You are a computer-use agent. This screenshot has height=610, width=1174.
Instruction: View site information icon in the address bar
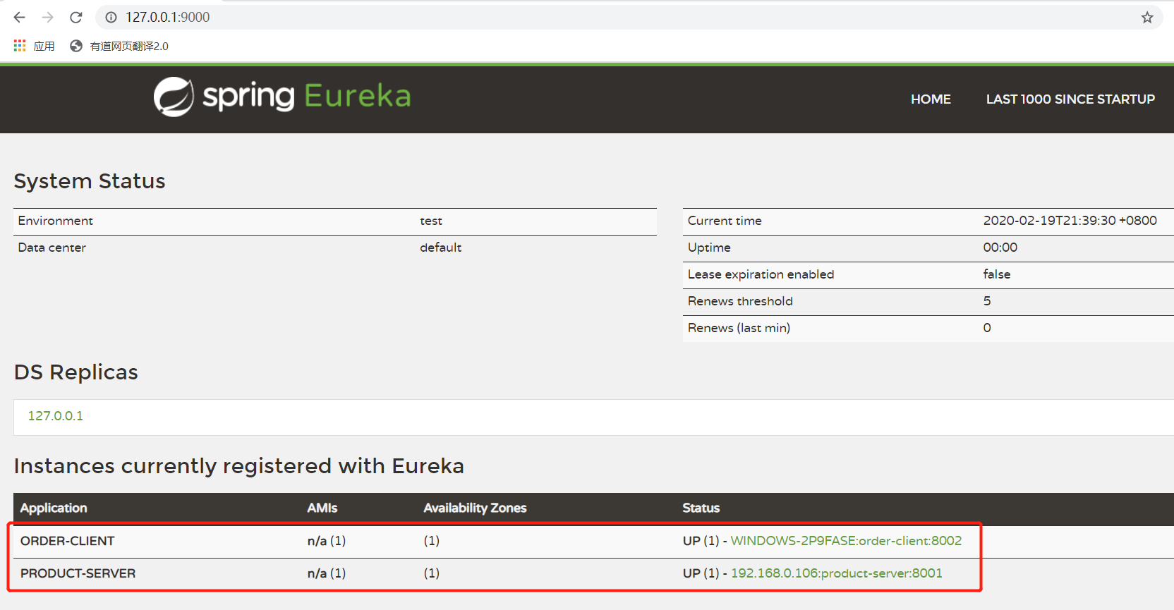coord(111,17)
